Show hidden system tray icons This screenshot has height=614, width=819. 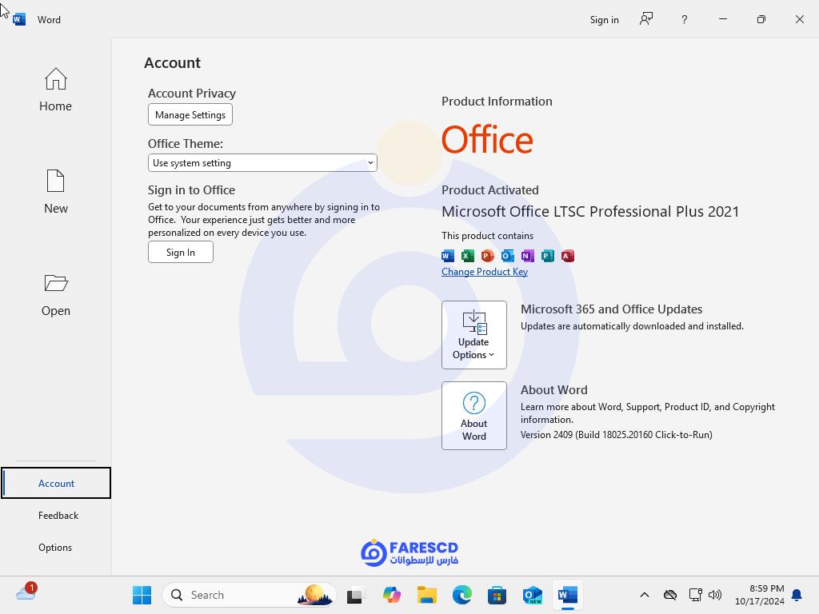click(645, 595)
